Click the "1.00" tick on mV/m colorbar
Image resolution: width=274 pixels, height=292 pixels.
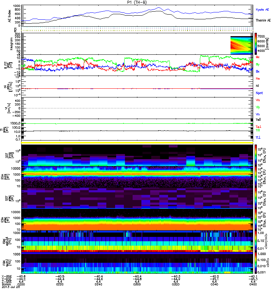click(x=260, y=233)
